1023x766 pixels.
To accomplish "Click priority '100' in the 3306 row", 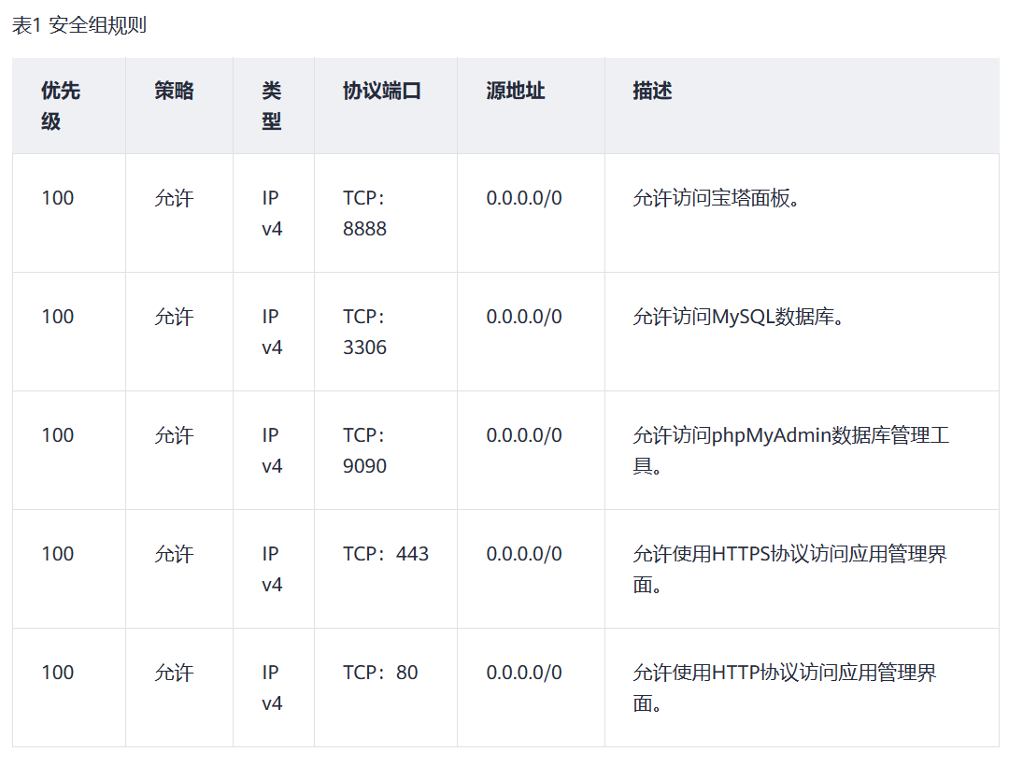I will pos(57,317).
